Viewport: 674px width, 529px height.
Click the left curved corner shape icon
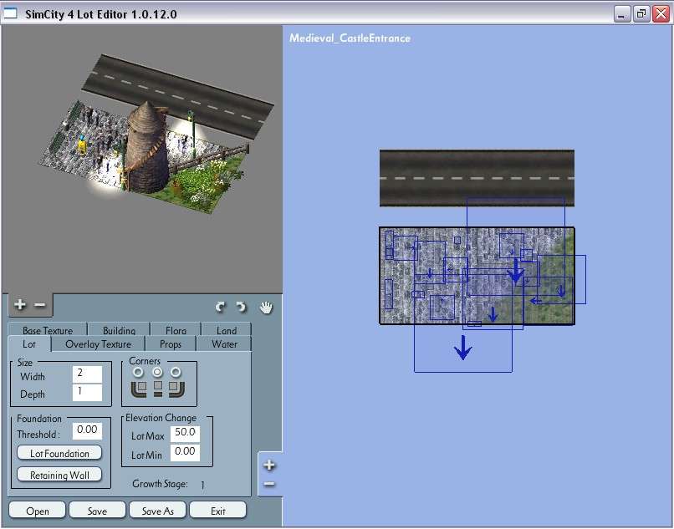tap(139, 389)
